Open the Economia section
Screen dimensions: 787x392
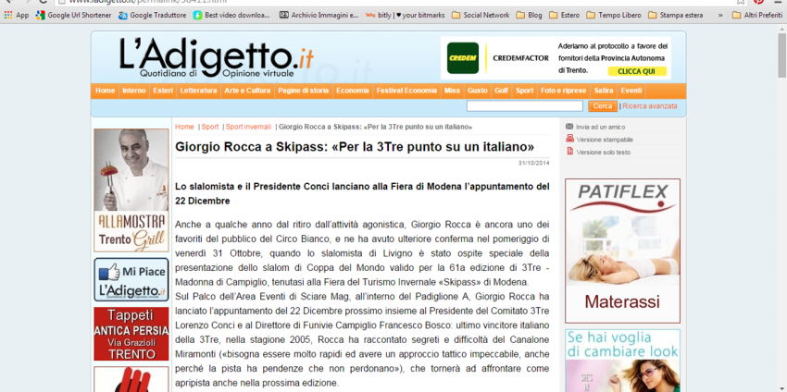point(353,91)
